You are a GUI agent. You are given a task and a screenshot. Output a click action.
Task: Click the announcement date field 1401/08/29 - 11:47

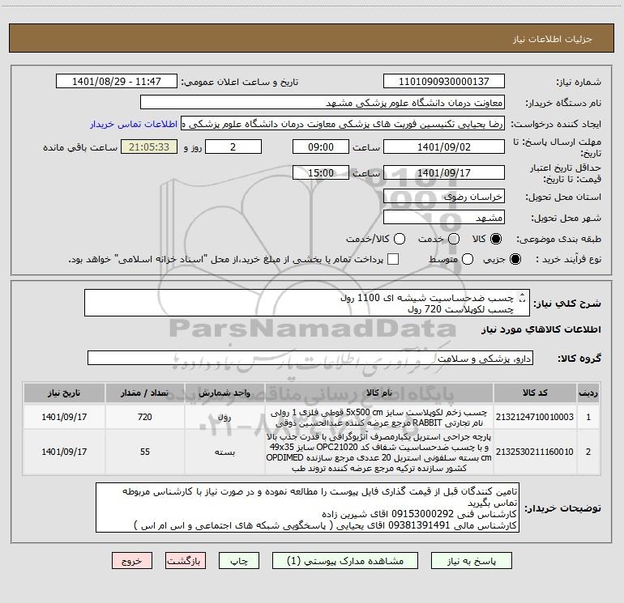point(117,82)
